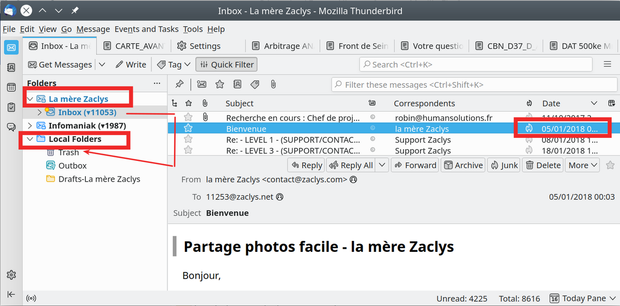620x306 pixels.
Task: Open the Tools menu
Action: [x=193, y=29]
